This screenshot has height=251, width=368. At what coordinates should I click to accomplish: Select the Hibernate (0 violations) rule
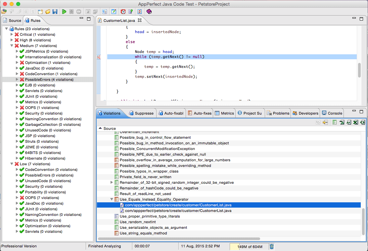click(x=45, y=159)
